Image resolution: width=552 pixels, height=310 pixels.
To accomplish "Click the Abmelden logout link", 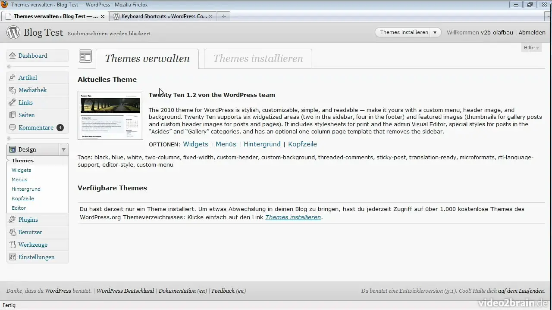I will click(x=532, y=32).
